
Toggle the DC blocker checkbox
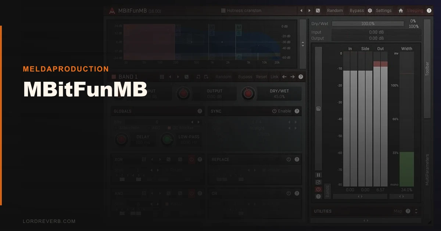pyautogui.click(x=169, y=128)
